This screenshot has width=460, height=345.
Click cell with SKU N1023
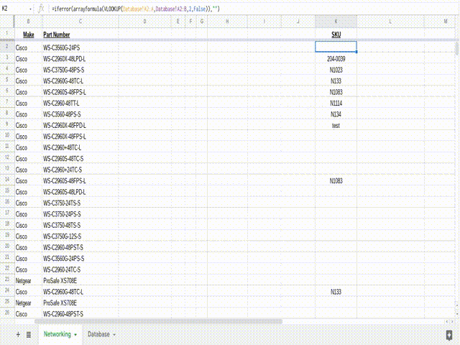(x=336, y=70)
